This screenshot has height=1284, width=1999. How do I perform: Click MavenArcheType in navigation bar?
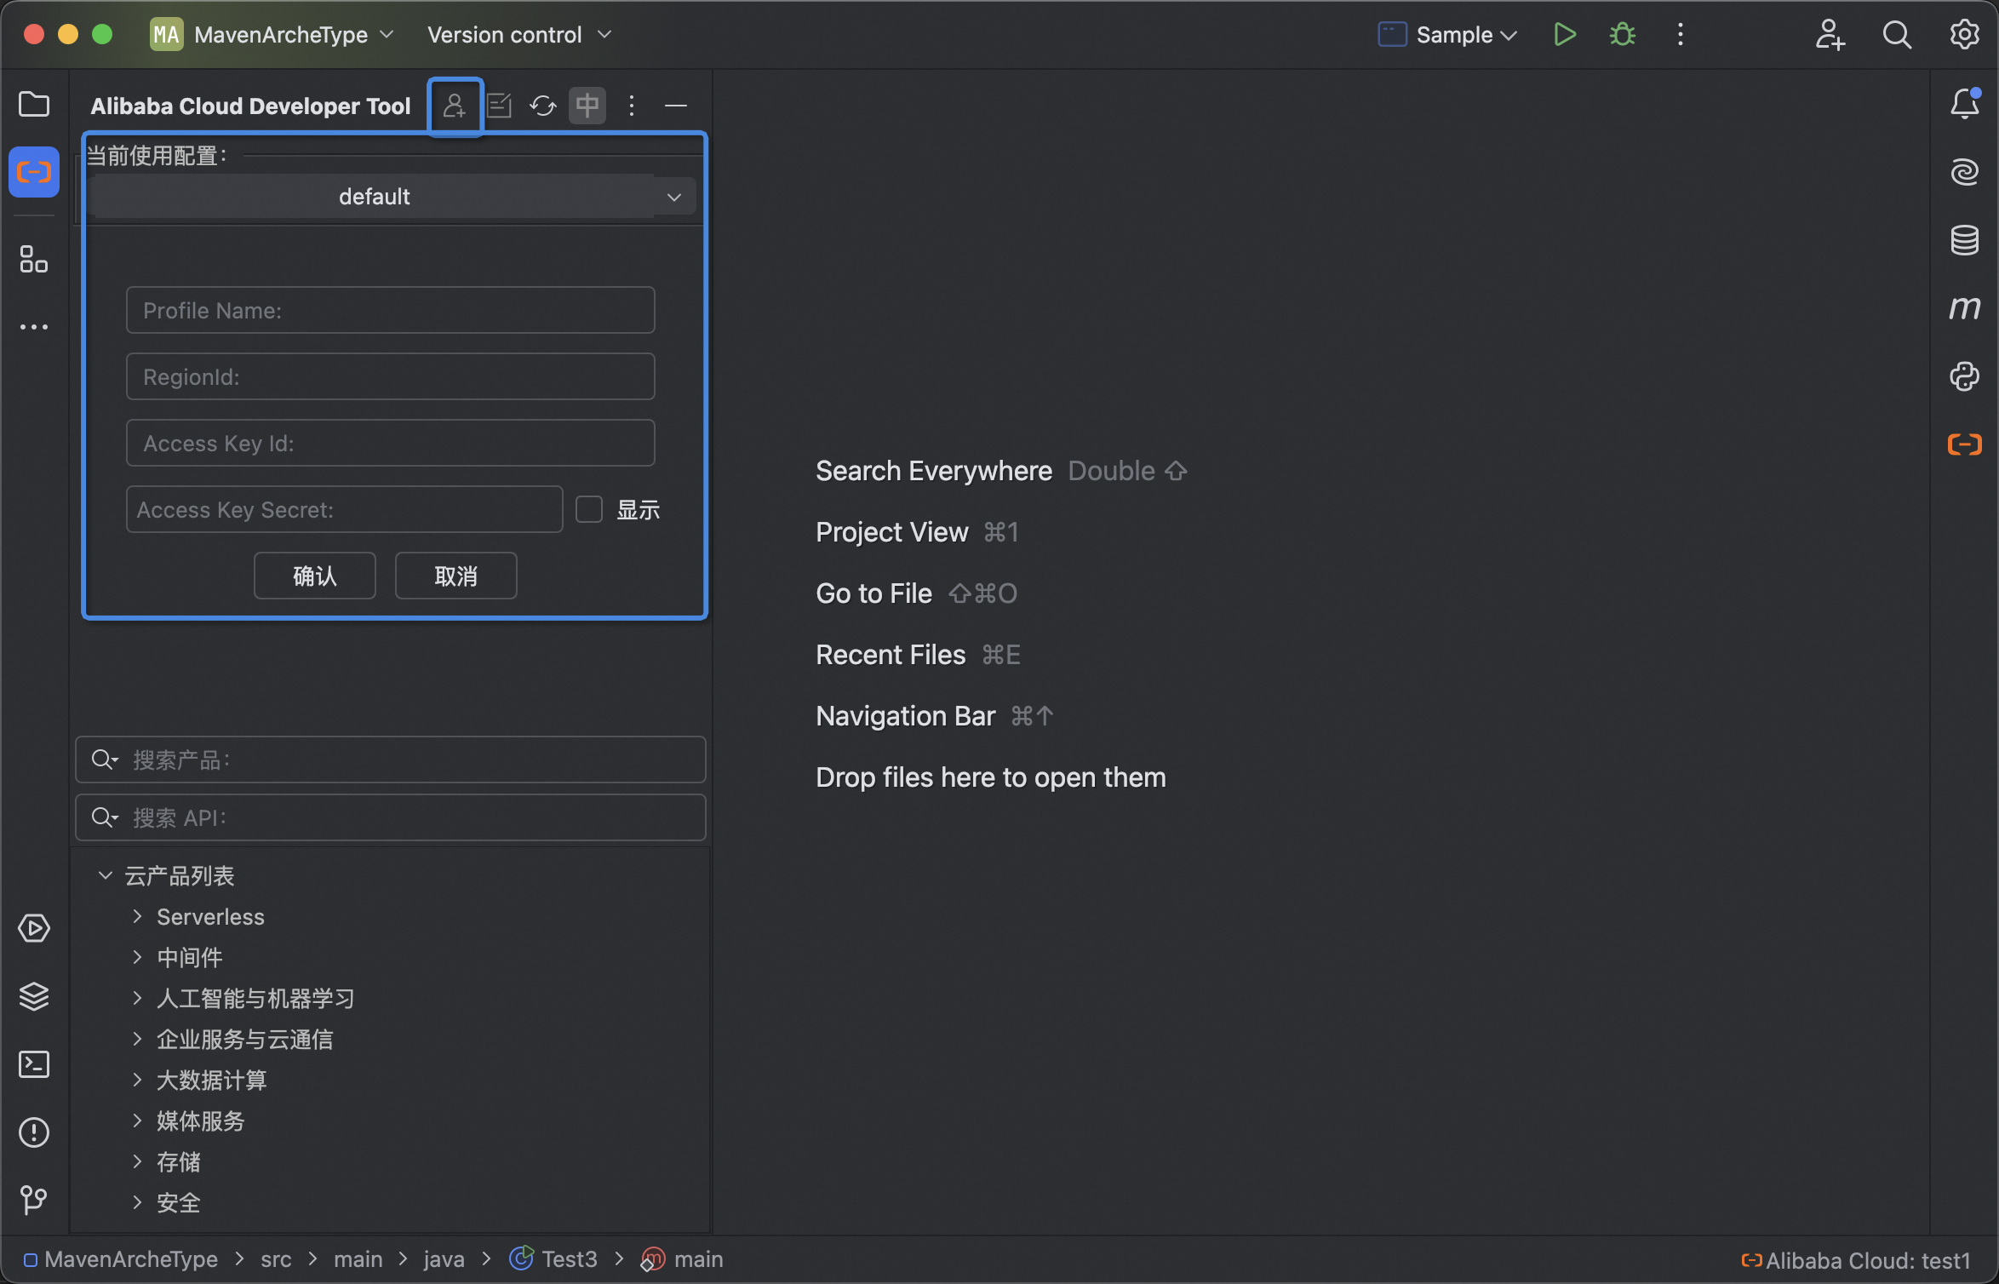[121, 1258]
